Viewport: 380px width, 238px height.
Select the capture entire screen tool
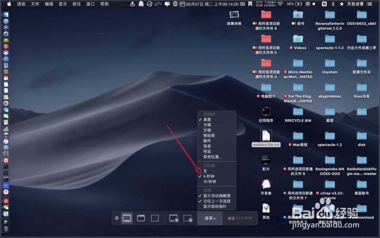[x=127, y=218]
